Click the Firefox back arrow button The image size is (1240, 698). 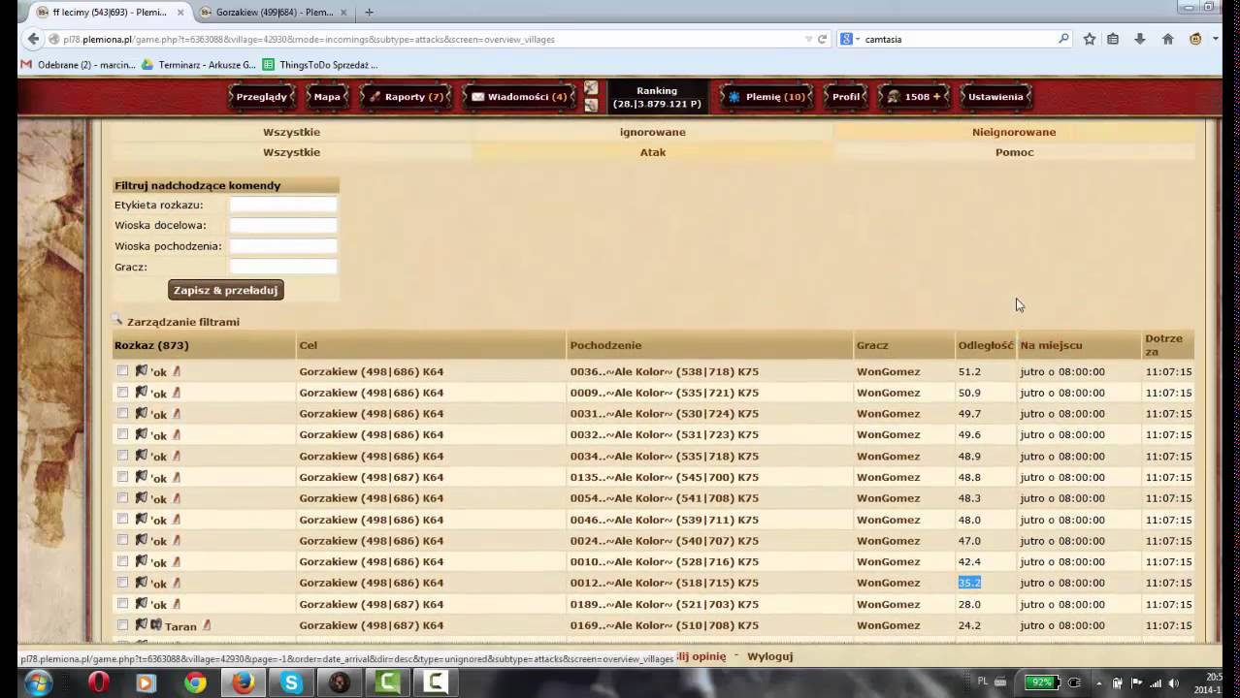(x=33, y=39)
